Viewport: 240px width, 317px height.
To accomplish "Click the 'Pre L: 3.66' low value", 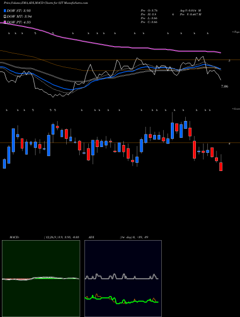I will coord(149,18).
